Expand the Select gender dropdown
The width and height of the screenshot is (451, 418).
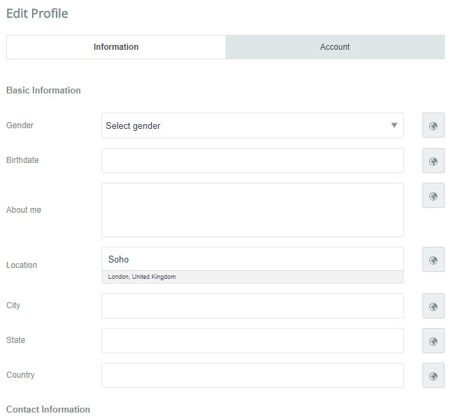click(253, 125)
